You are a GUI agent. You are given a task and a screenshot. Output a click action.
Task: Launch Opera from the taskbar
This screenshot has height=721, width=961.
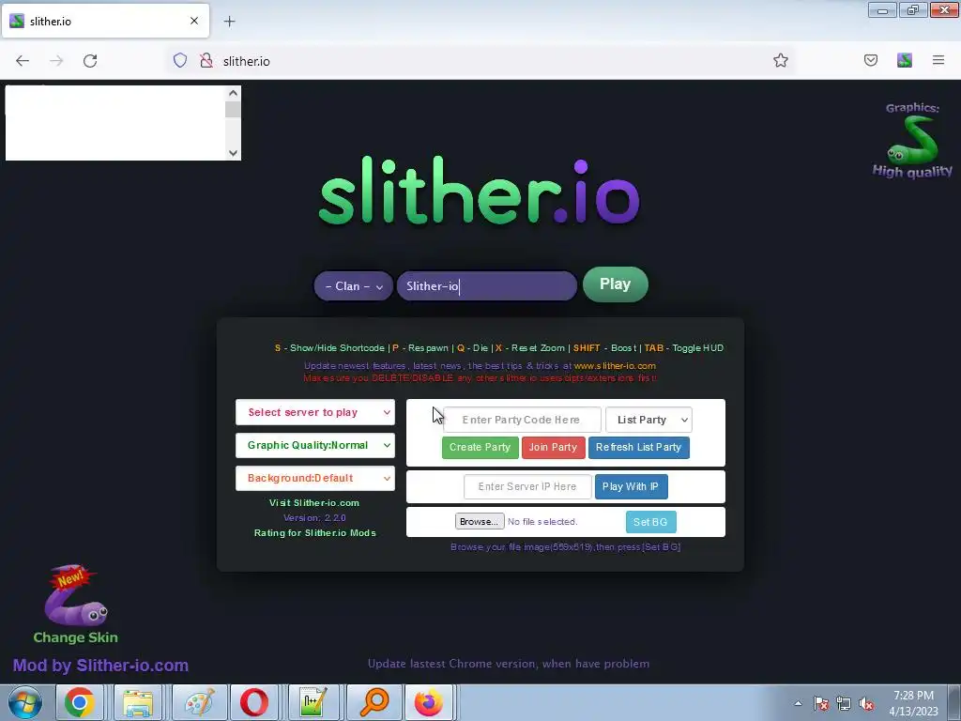coord(254,702)
